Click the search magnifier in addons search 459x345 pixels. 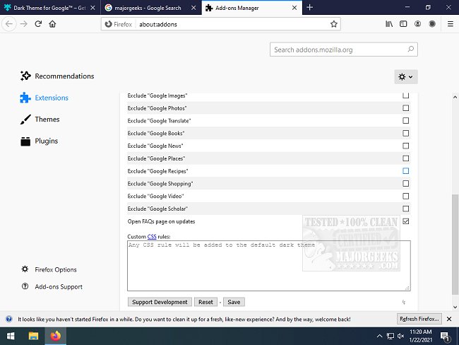[411, 49]
